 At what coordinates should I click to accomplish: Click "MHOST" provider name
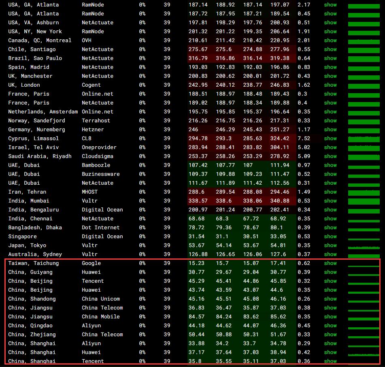(89, 192)
